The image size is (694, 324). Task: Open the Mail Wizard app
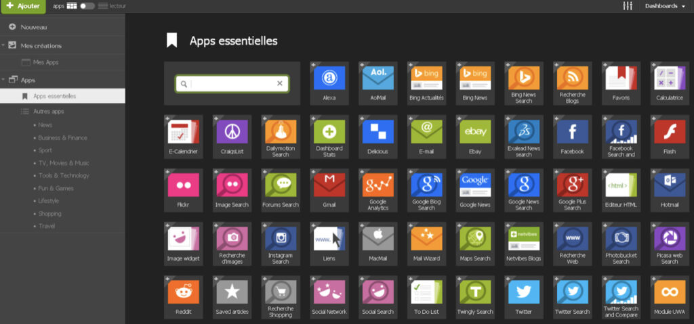point(427,244)
